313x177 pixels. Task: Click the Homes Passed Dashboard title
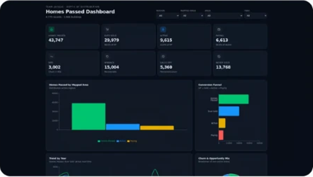[x=80, y=12]
